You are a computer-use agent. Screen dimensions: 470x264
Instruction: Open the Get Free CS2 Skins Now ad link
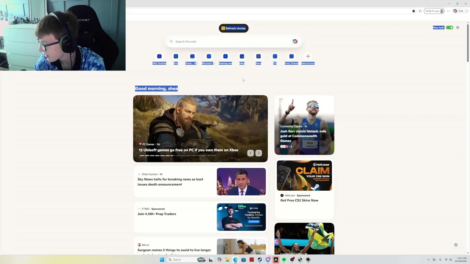299,200
